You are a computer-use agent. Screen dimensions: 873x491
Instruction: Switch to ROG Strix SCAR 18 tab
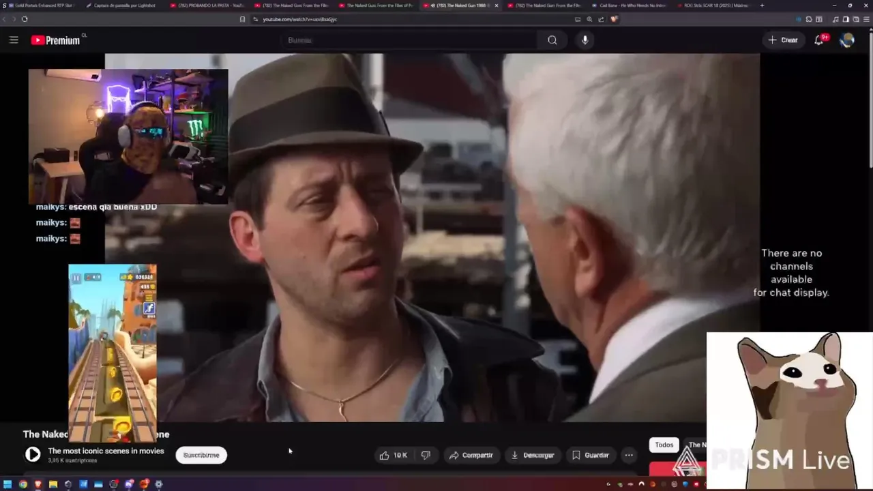click(x=714, y=5)
